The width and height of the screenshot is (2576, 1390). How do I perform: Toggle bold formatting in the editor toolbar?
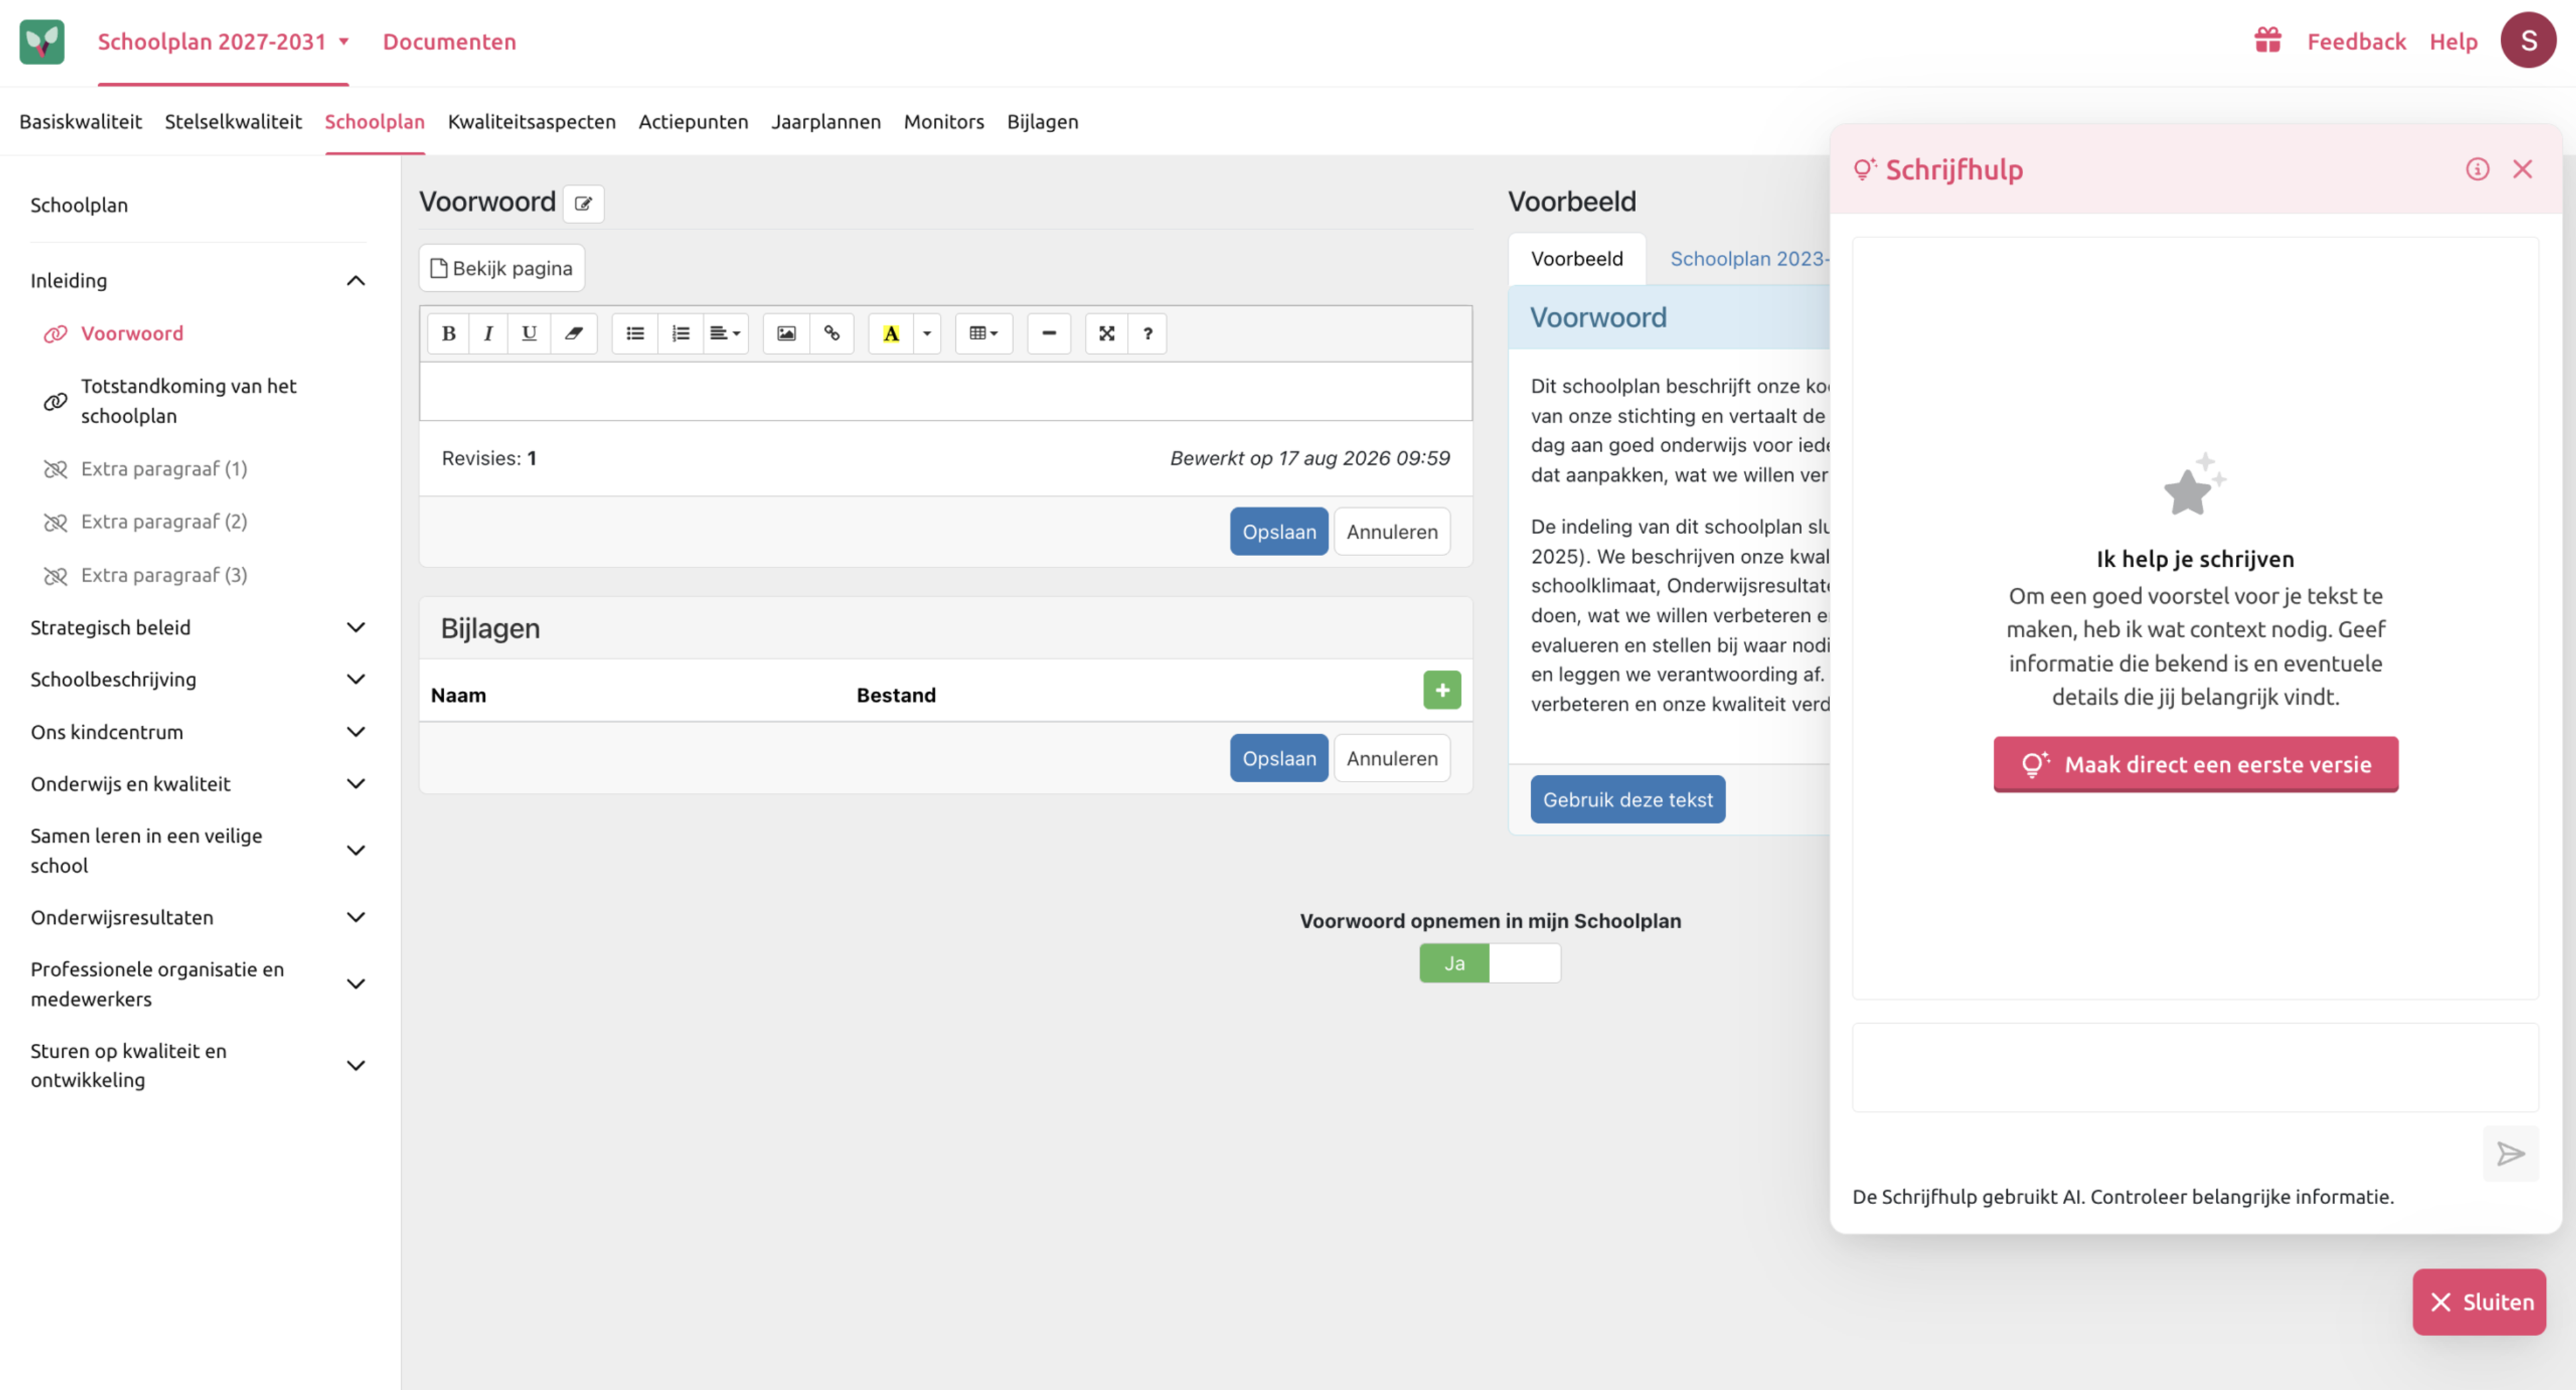coord(448,333)
